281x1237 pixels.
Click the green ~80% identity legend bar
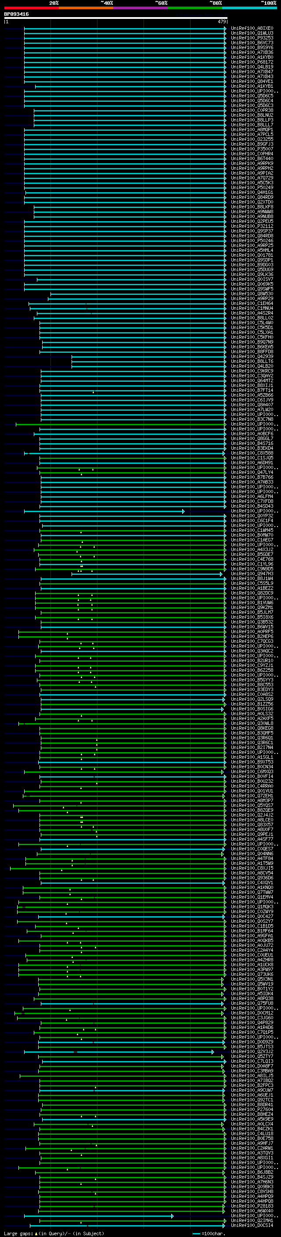tap(195, 8)
